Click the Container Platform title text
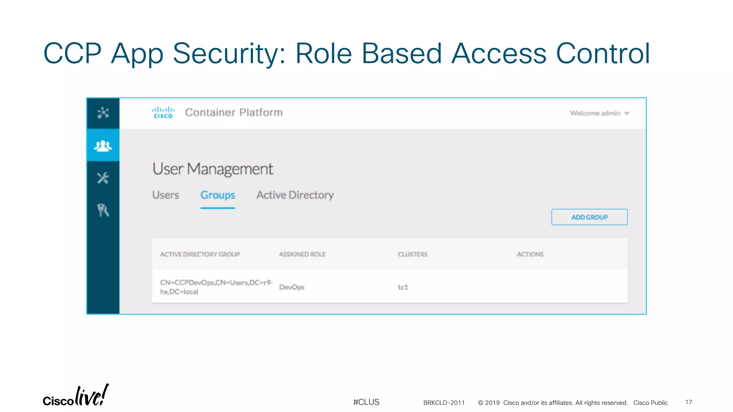This screenshot has width=733, height=412. click(x=234, y=113)
